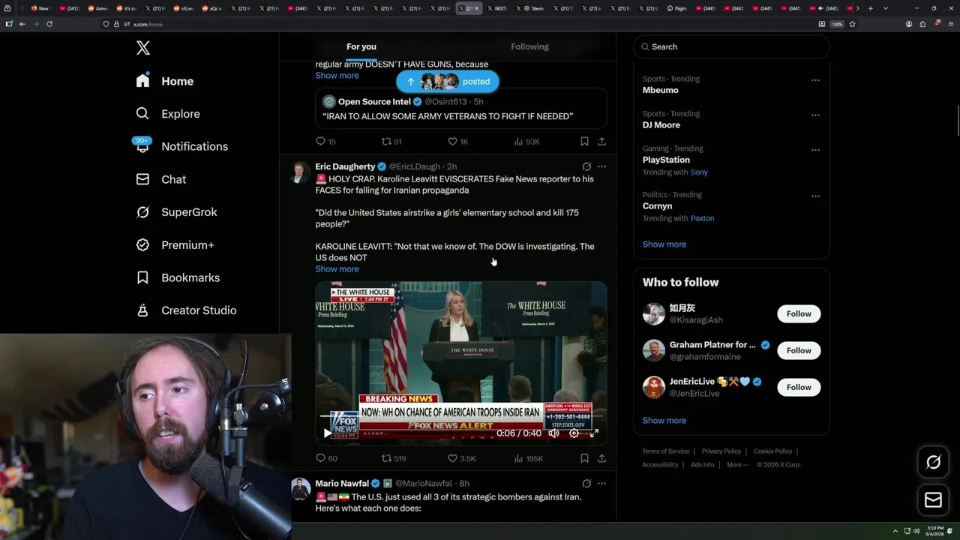Image resolution: width=960 pixels, height=540 pixels.
Task: Expand Eric Daugherty post with Show more
Action: [337, 269]
